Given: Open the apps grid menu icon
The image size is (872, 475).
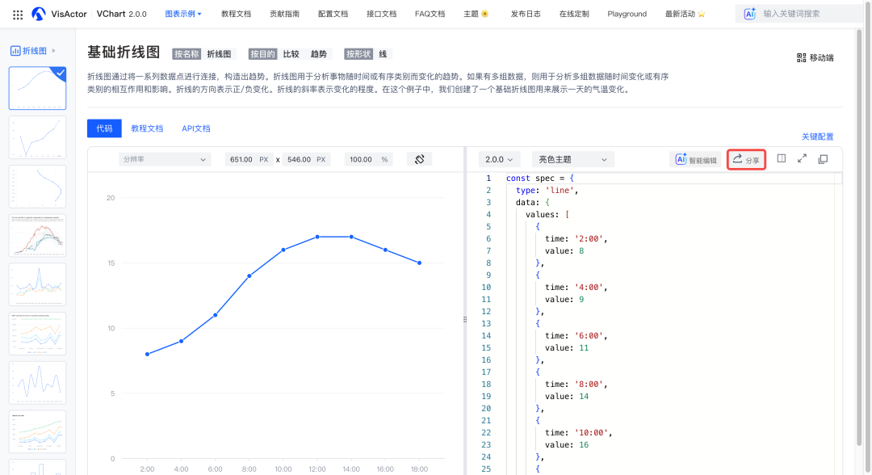Looking at the screenshot, I should click(18, 15).
